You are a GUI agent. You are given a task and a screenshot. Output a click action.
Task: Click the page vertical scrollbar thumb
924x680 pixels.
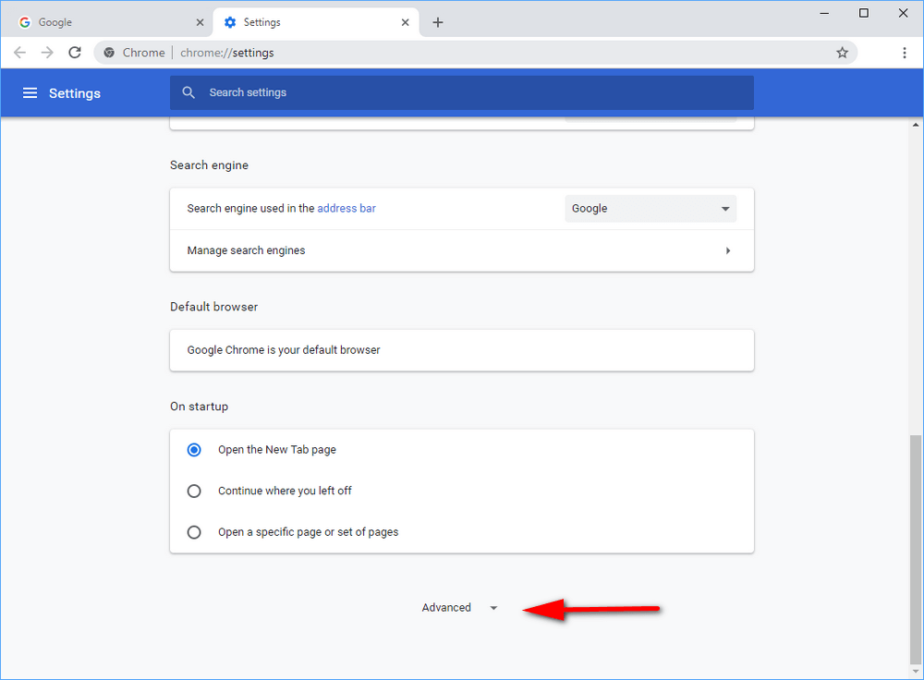916,545
